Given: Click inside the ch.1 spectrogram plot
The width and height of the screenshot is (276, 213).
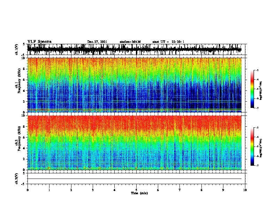Looking at the screenshot, I should [135, 85].
